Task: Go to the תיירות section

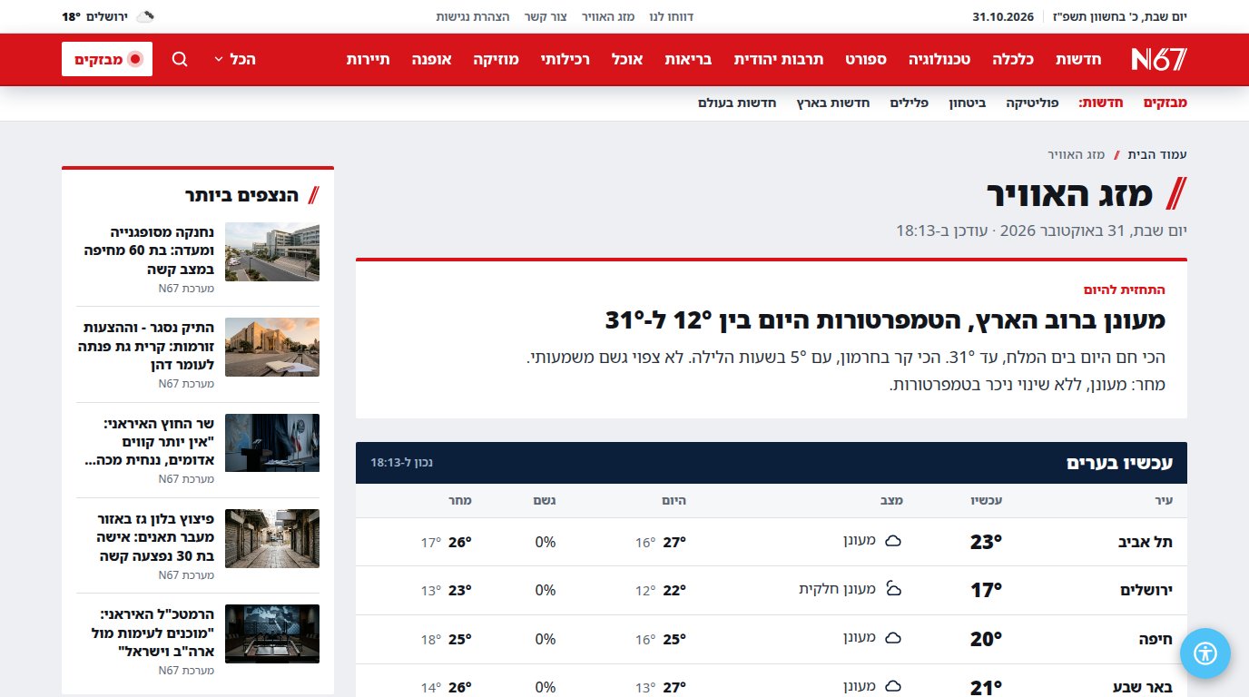Action: click(x=369, y=59)
